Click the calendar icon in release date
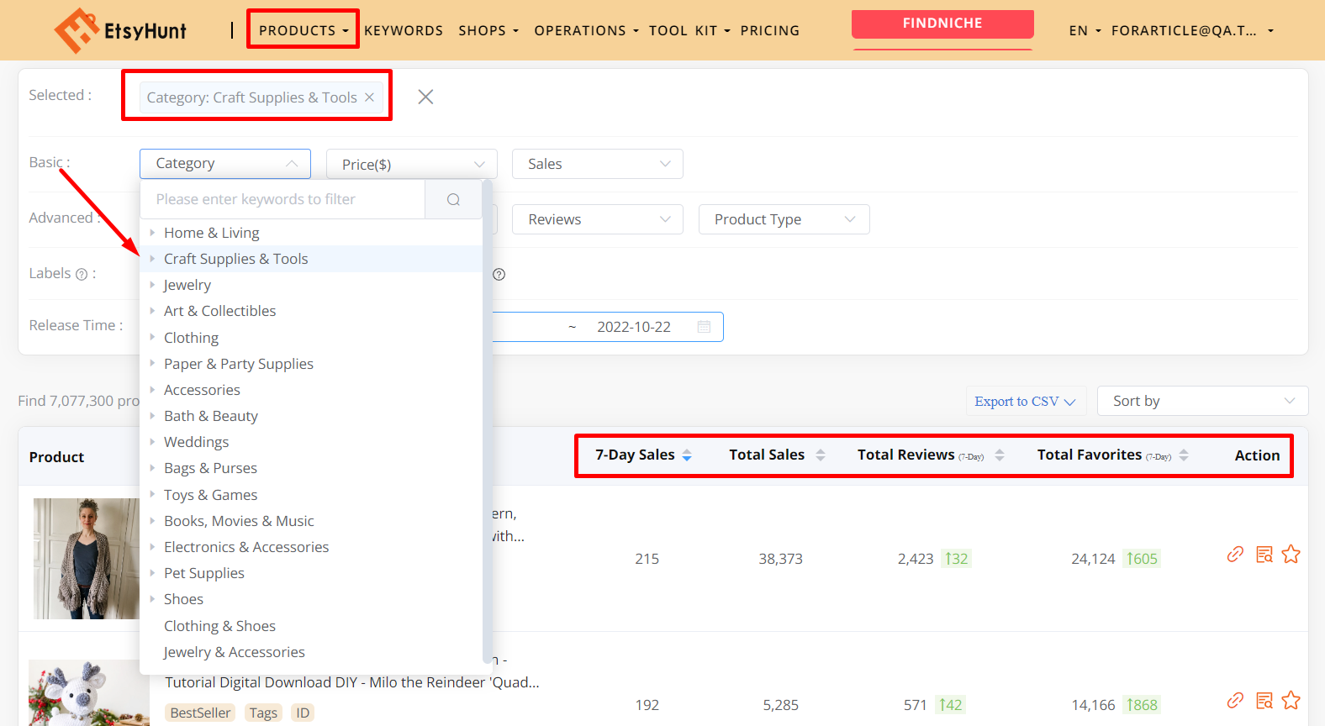This screenshot has width=1325, height=726. pyautogui.click(x=704, y=327)
